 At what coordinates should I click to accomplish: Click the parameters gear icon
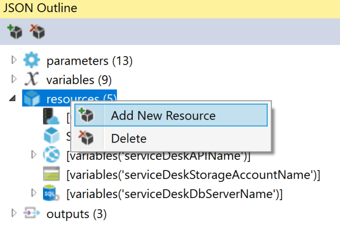[32, 61]
